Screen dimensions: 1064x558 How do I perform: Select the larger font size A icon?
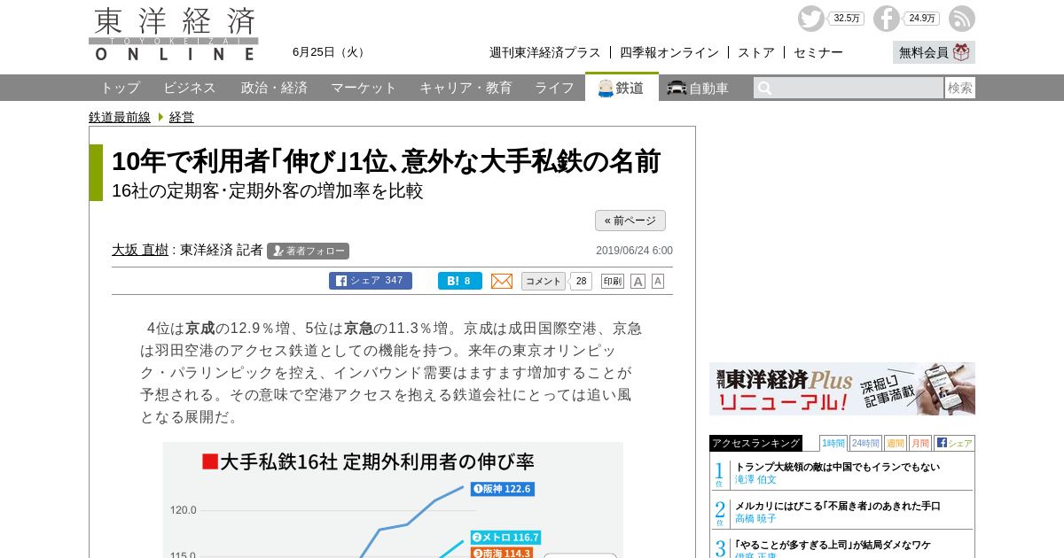click(x=638, y=281)
